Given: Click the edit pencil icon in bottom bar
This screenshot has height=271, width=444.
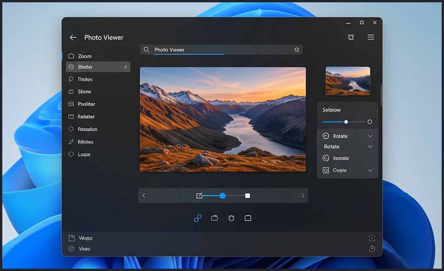Looking at the screenshot, I should tap(199, 196).
